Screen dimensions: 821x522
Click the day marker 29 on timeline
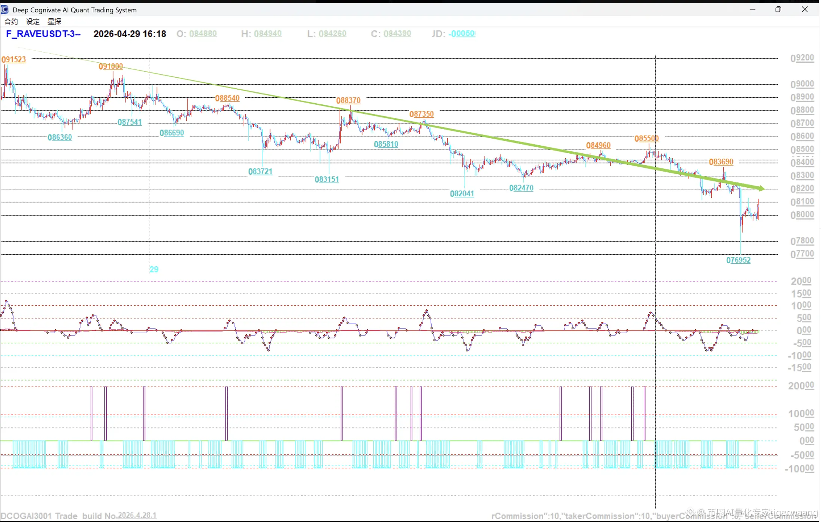pos(154,269)
